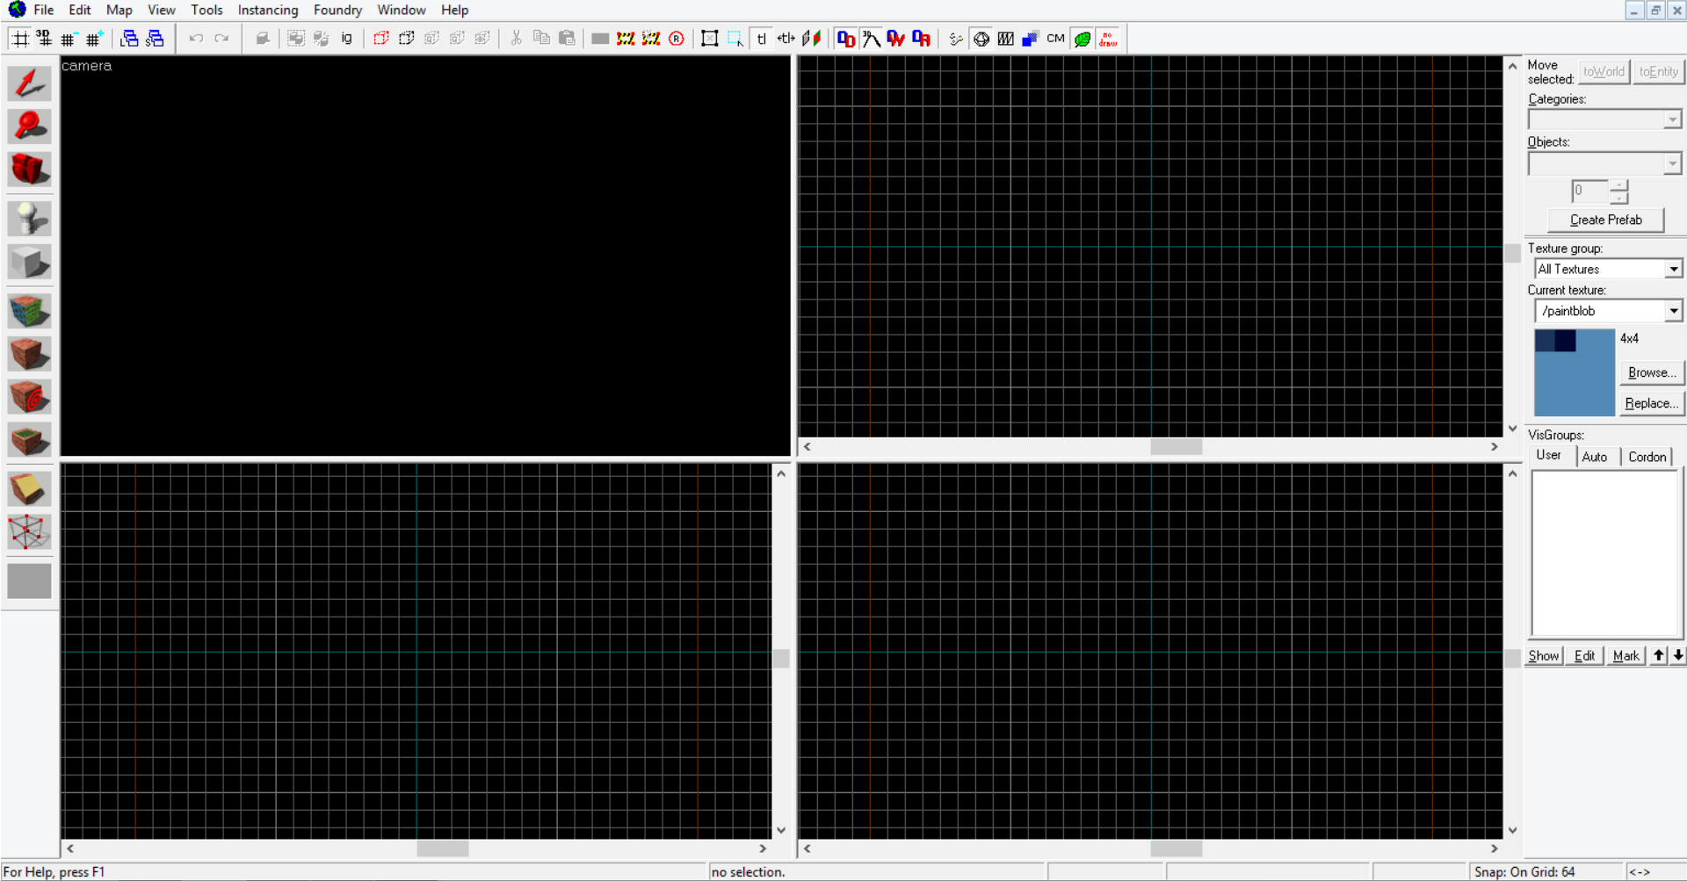This screenshot has height=881, width=1687.
Task: Click the CM toolbar icon
Action: pos(1056,39)
